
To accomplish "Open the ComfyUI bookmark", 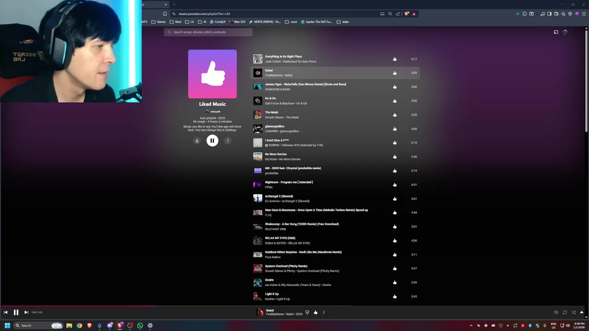I will (x=218, y=22).
